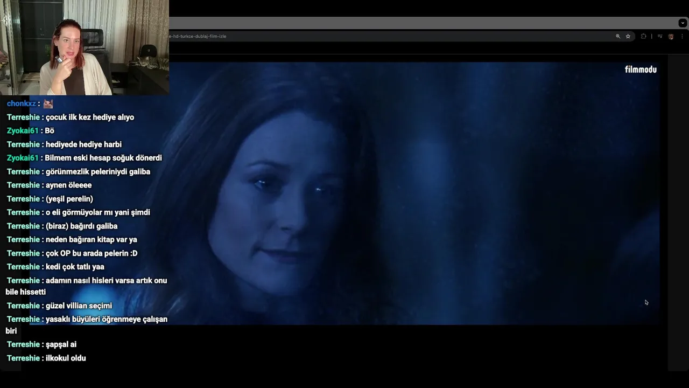Screen dimensions: 689x388
Task: Click message '(biraz) bağırdı galiba'
Action: coord(81,226)
